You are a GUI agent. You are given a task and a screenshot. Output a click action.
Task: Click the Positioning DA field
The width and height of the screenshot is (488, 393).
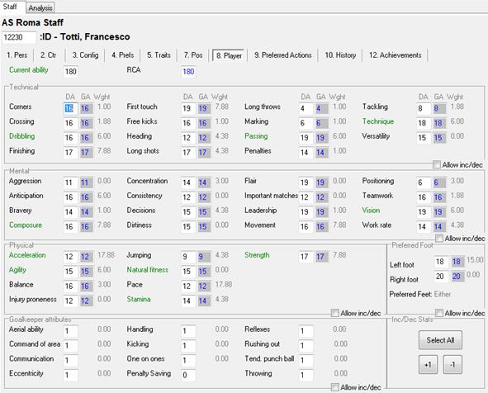coord(424,182)
